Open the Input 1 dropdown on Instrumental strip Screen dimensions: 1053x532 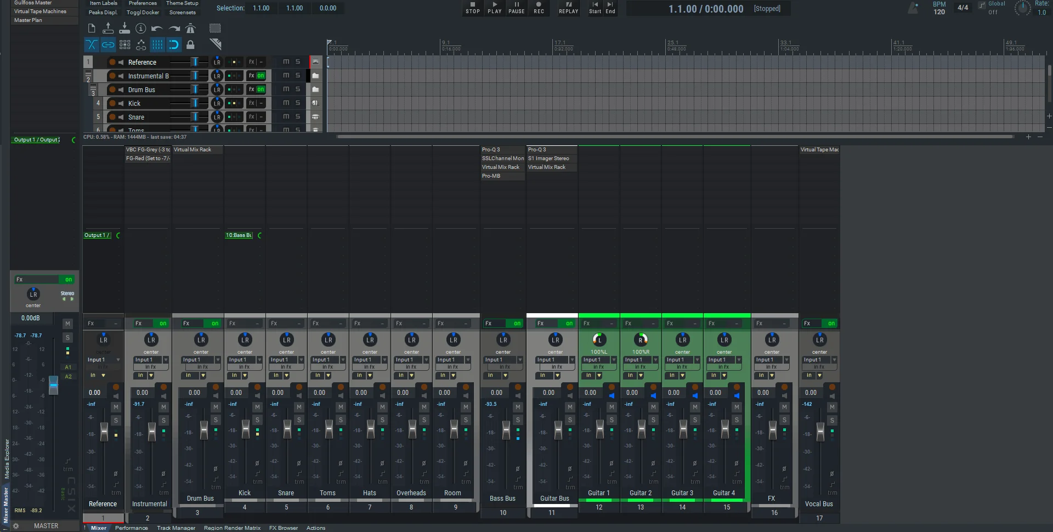(x=151, y=360)
